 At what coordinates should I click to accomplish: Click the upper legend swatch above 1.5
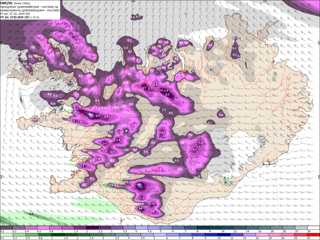tap(80, 228)
